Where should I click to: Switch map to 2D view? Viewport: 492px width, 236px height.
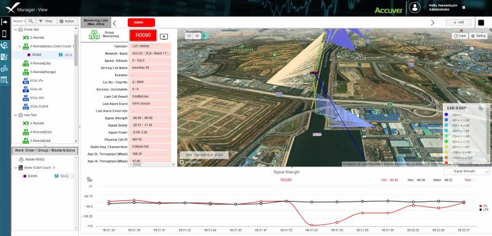click(189, 36)
